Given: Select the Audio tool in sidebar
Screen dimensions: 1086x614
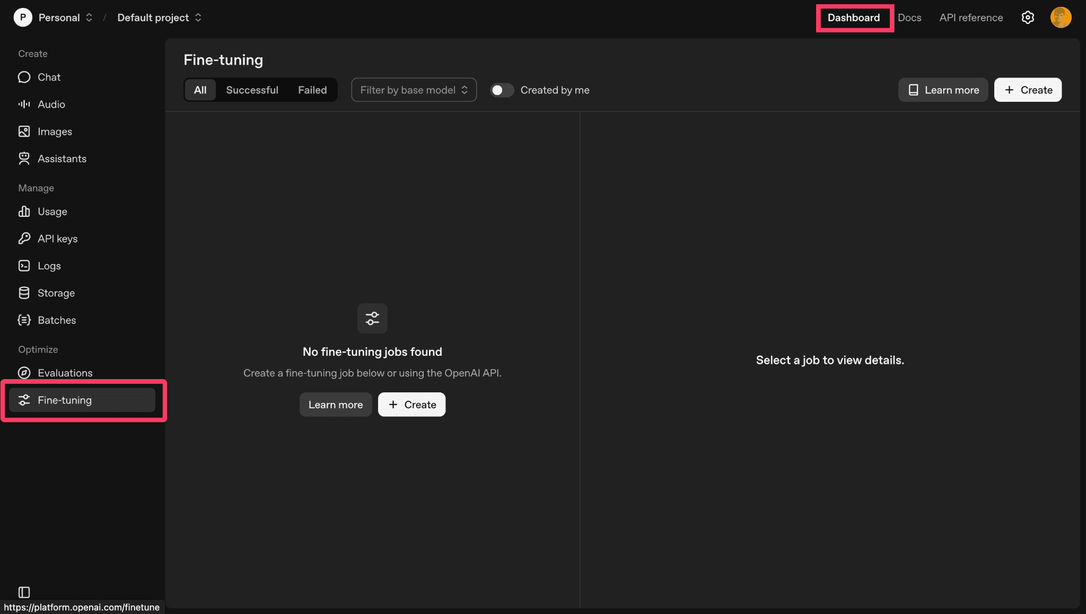Looking at the screenshot, I should click(x=51, y=104).
